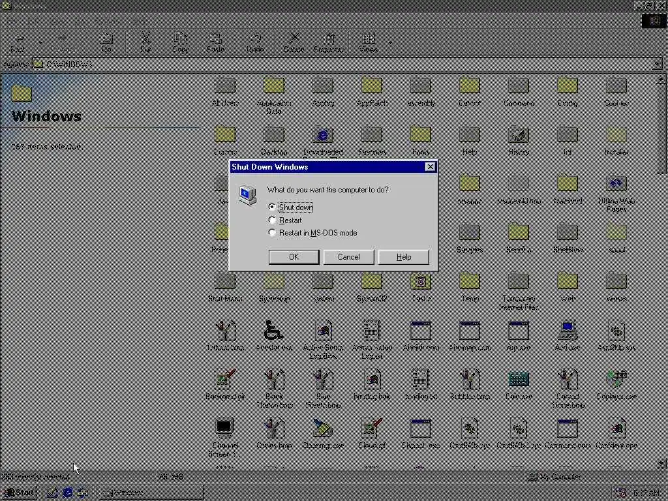Click the file list scroll down arrow
The width and height of the screenshot is (668, 501).
[x=661, y=463]
